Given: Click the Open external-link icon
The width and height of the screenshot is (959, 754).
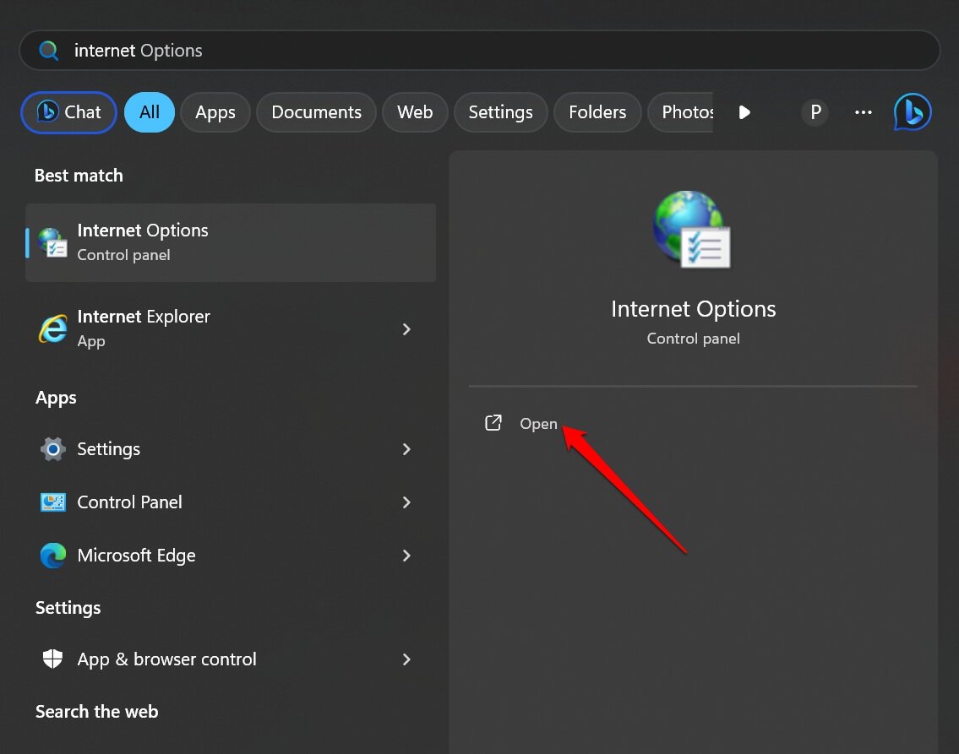Looking at the screenshot, I should coord(493,423).
